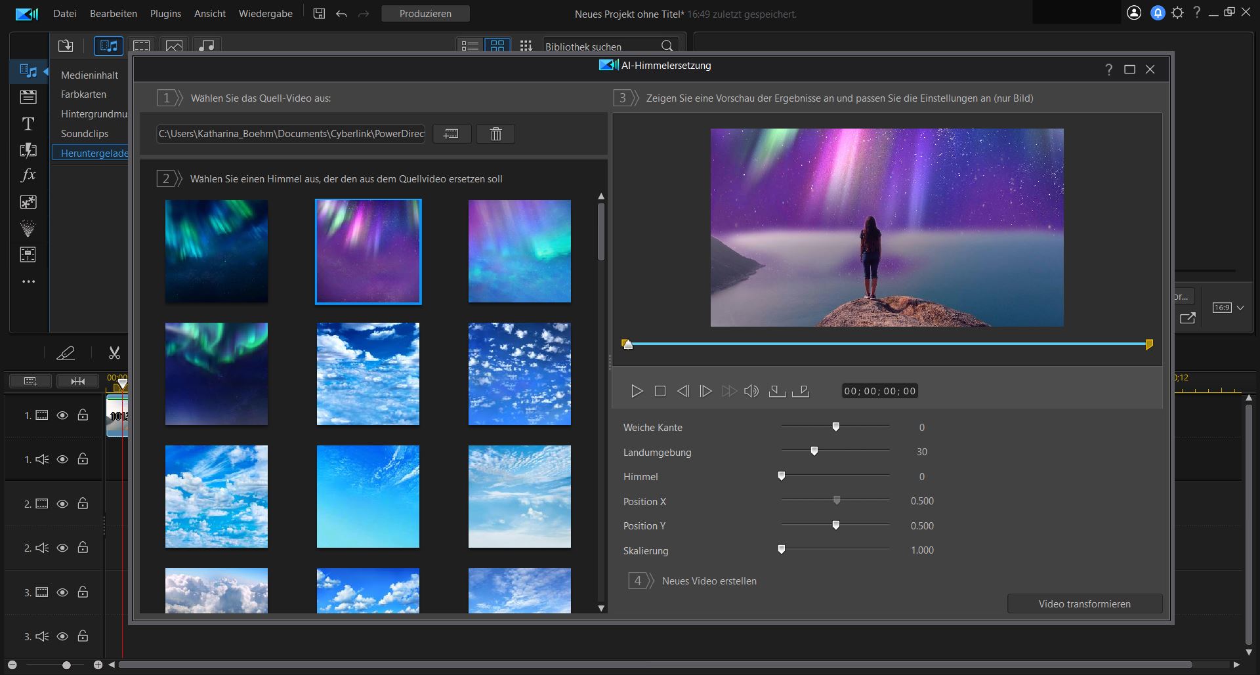Click the Import Media icon in the library
The height and width of the screenshot is (675, 1260).
[x=66, y=46]
